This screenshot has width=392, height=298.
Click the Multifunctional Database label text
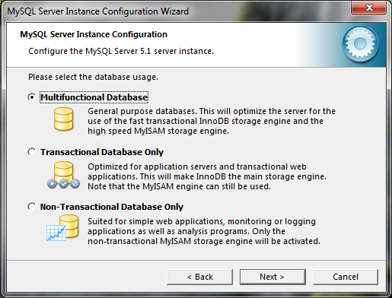[x=94, y=97]
